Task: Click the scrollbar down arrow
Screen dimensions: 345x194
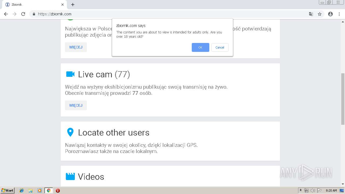Action: [343, 184]
